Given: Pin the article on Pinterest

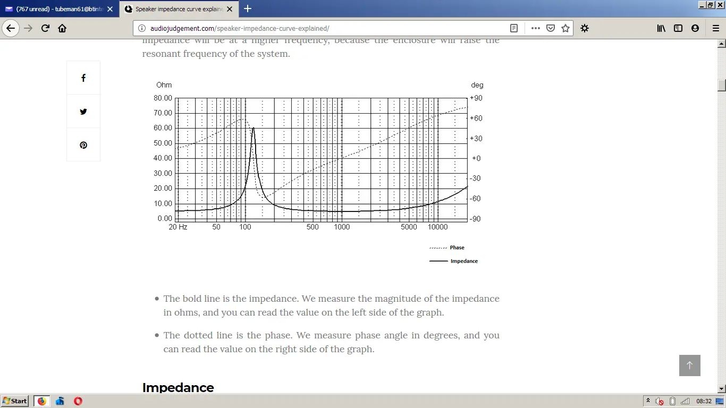Looking at the screenshot, I should point(83,145).
